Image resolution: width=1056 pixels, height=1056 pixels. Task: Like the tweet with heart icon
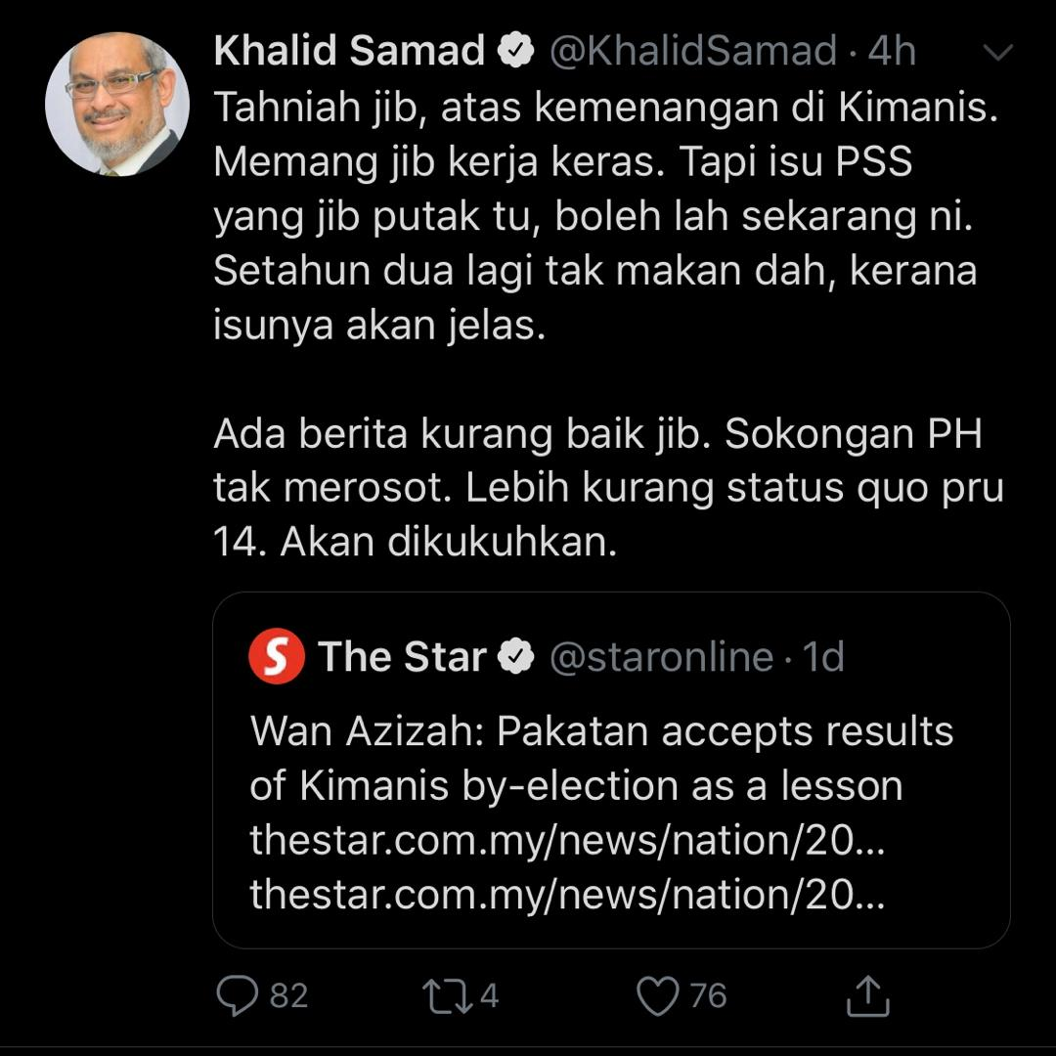pos(658,996)
